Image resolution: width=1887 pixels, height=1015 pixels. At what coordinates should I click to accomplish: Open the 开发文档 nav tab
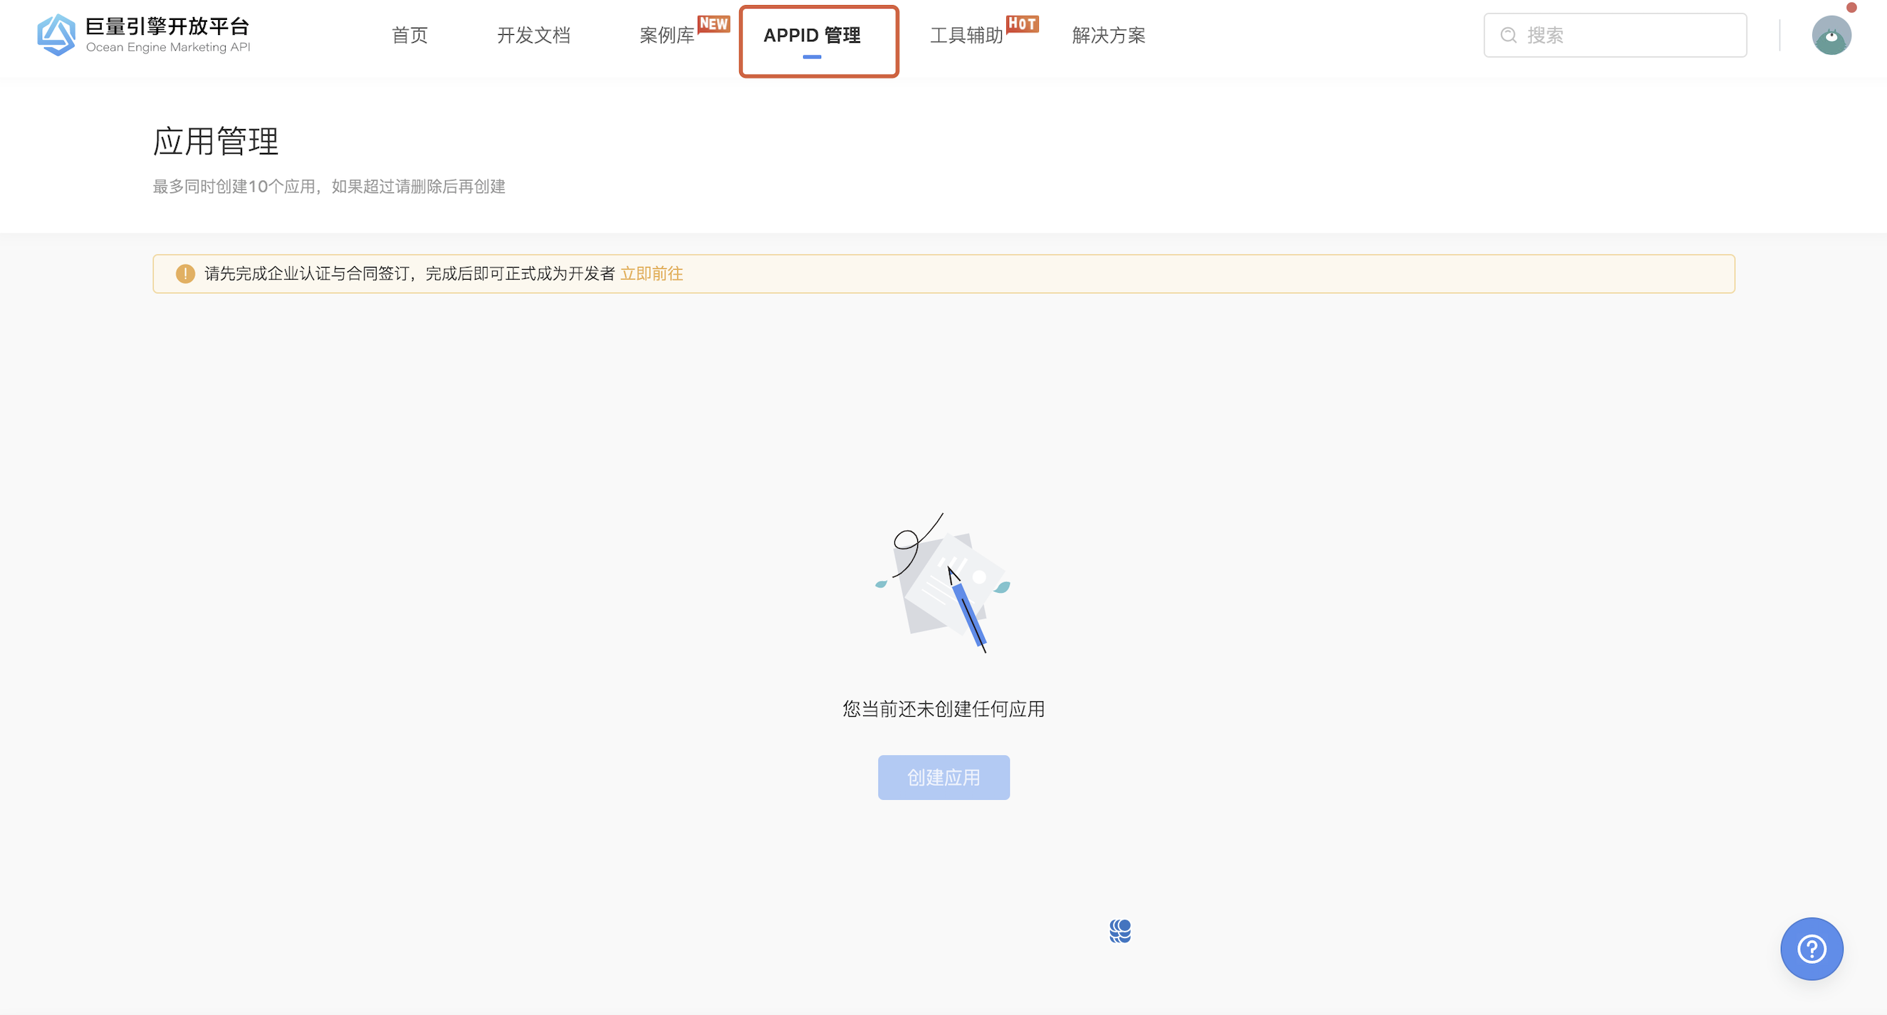(x=533, y=35)
